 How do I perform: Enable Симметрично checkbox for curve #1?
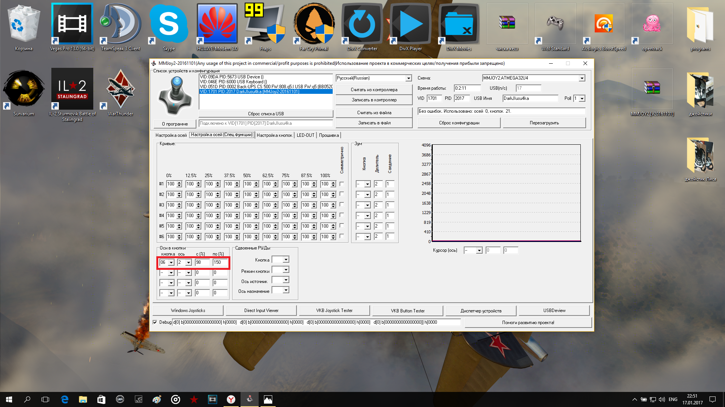[342, 184]
